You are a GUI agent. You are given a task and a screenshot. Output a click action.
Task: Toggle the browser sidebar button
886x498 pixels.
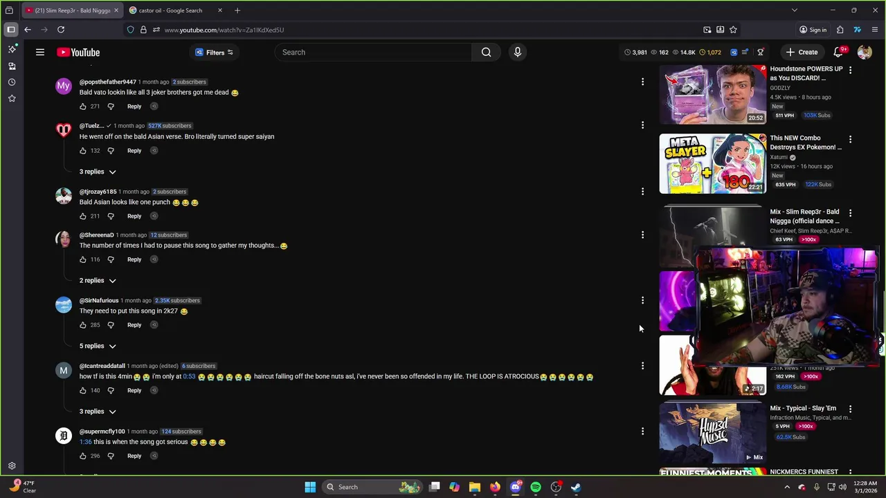click(11, 30)
